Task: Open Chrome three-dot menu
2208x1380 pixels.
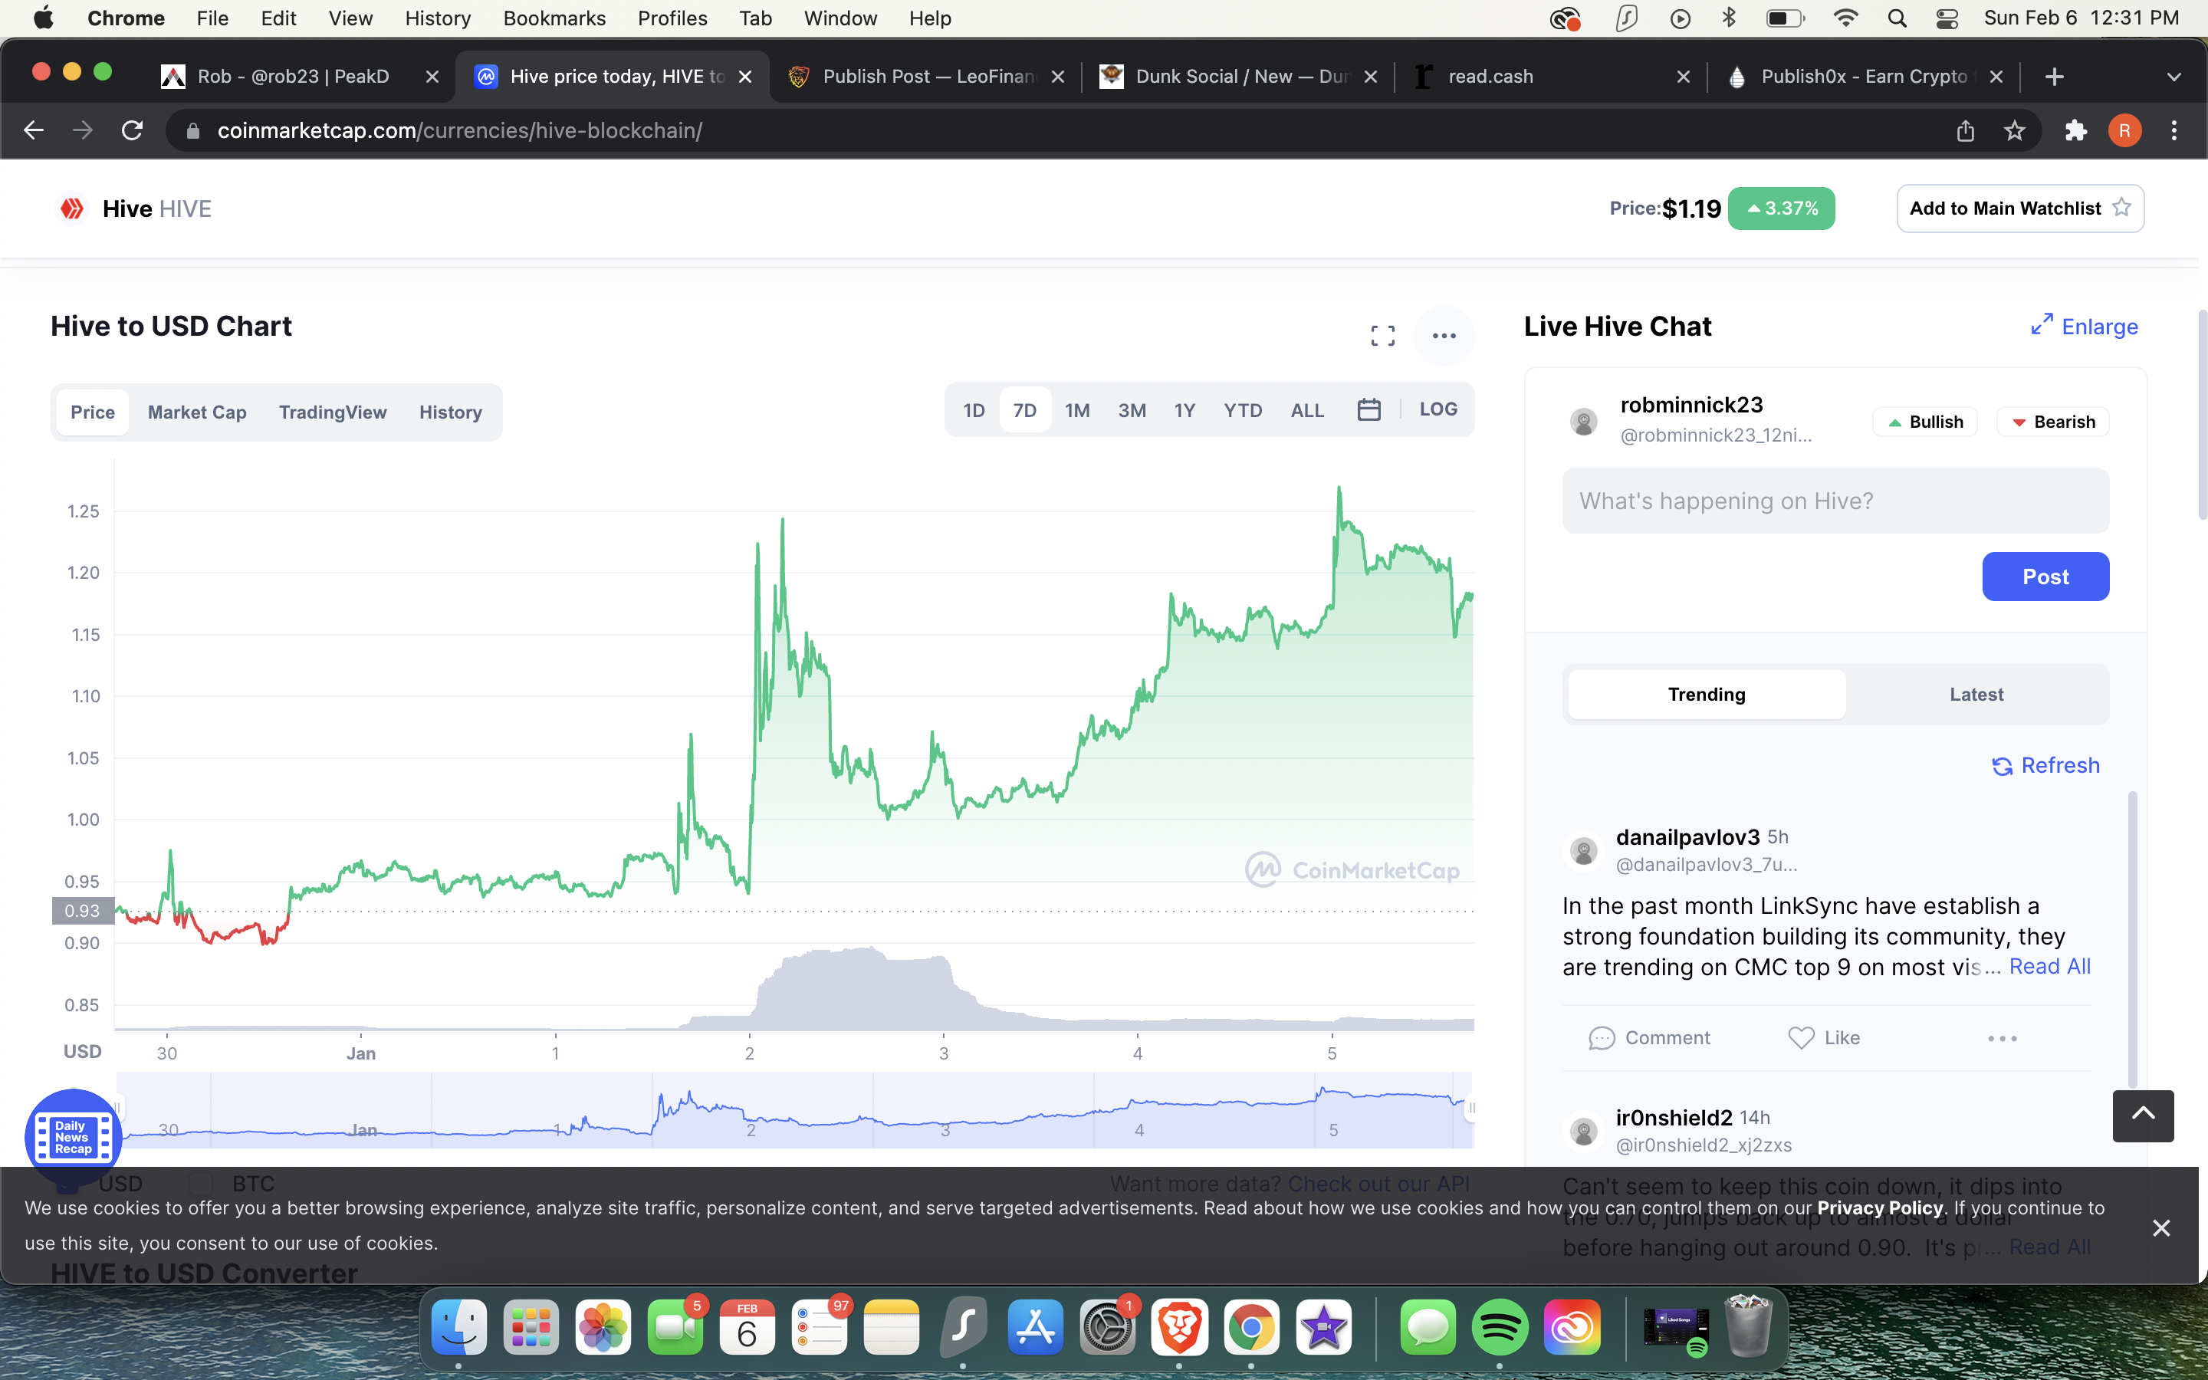Action: point(2173,130)
